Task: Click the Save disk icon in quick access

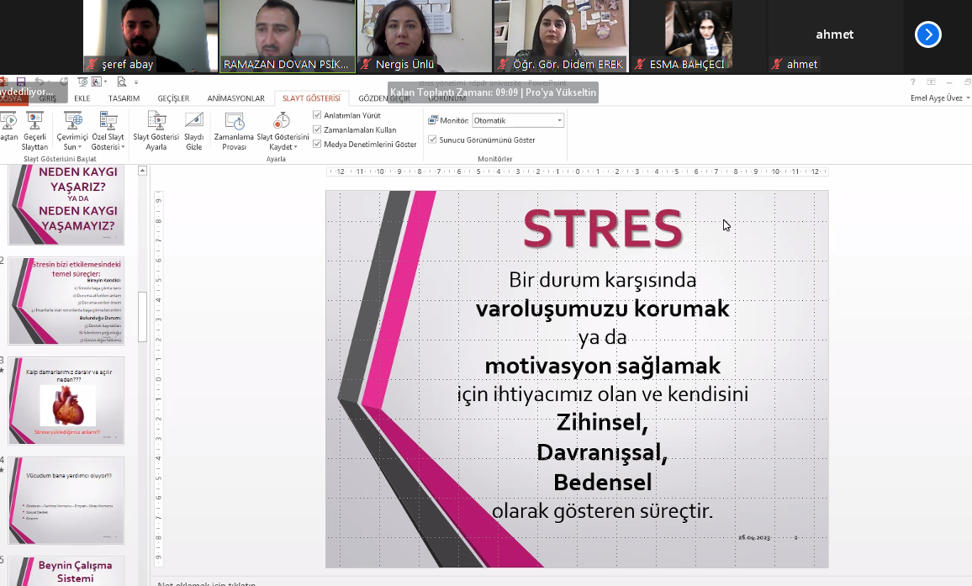Action: [21, 82]
